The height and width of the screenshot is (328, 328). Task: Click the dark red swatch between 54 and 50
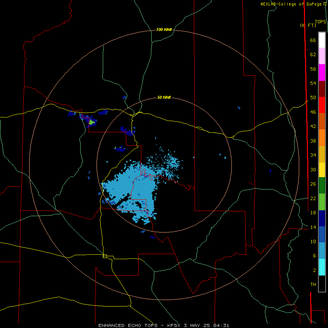click(322, 89)
